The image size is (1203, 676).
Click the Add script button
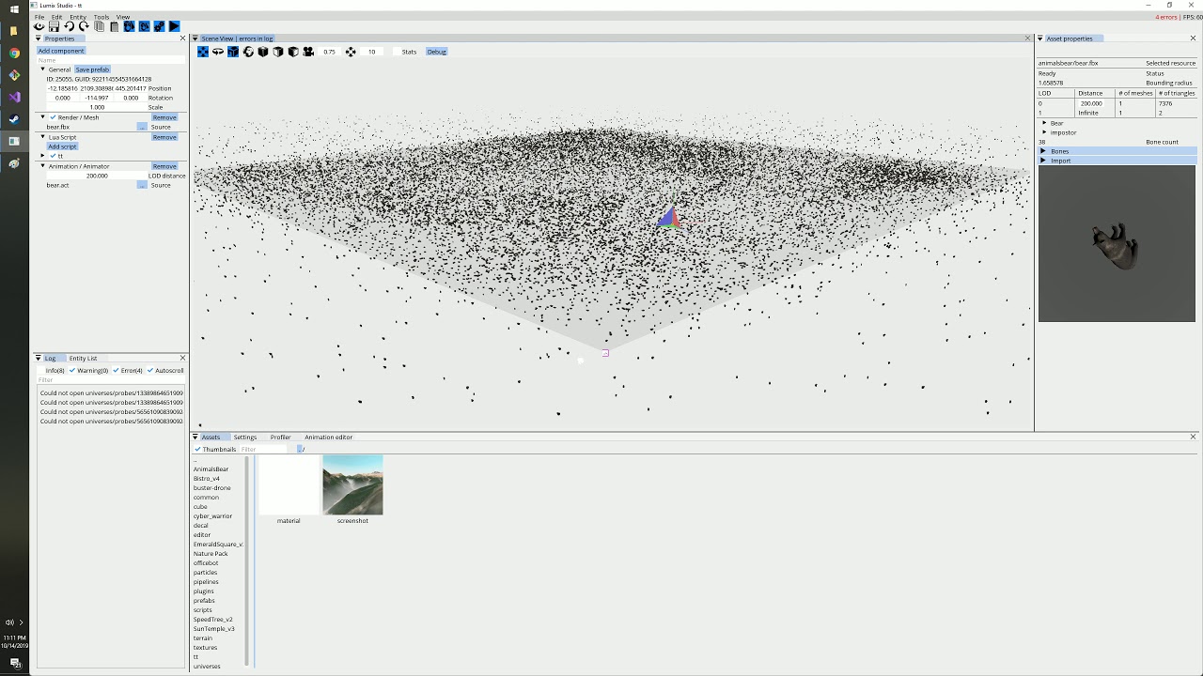pos(62,146)
